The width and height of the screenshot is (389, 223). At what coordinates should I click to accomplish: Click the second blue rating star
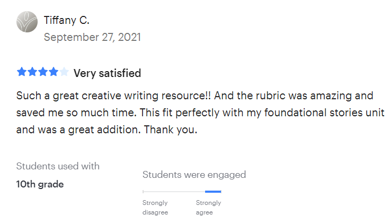[32, 72]
